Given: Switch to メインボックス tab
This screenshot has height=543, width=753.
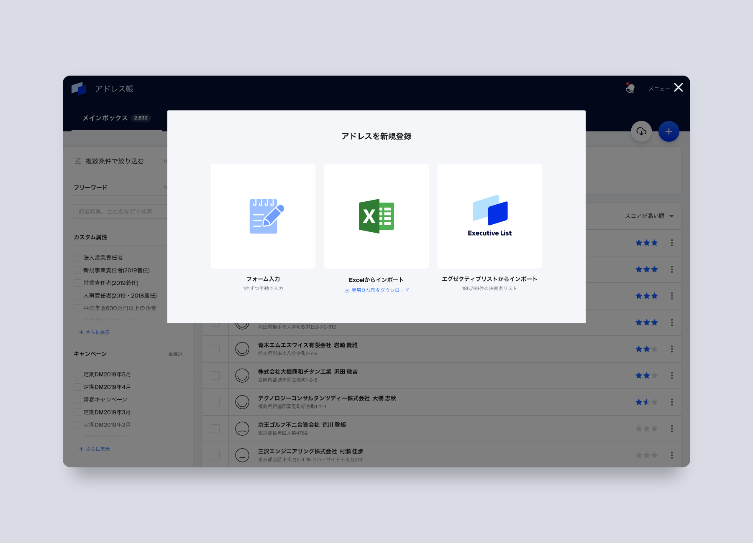Looking at the screenshot, I should point(117,118).
